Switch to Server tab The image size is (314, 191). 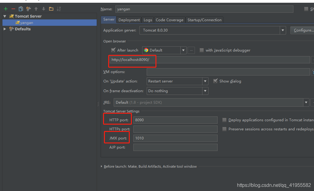coord(109,19)
